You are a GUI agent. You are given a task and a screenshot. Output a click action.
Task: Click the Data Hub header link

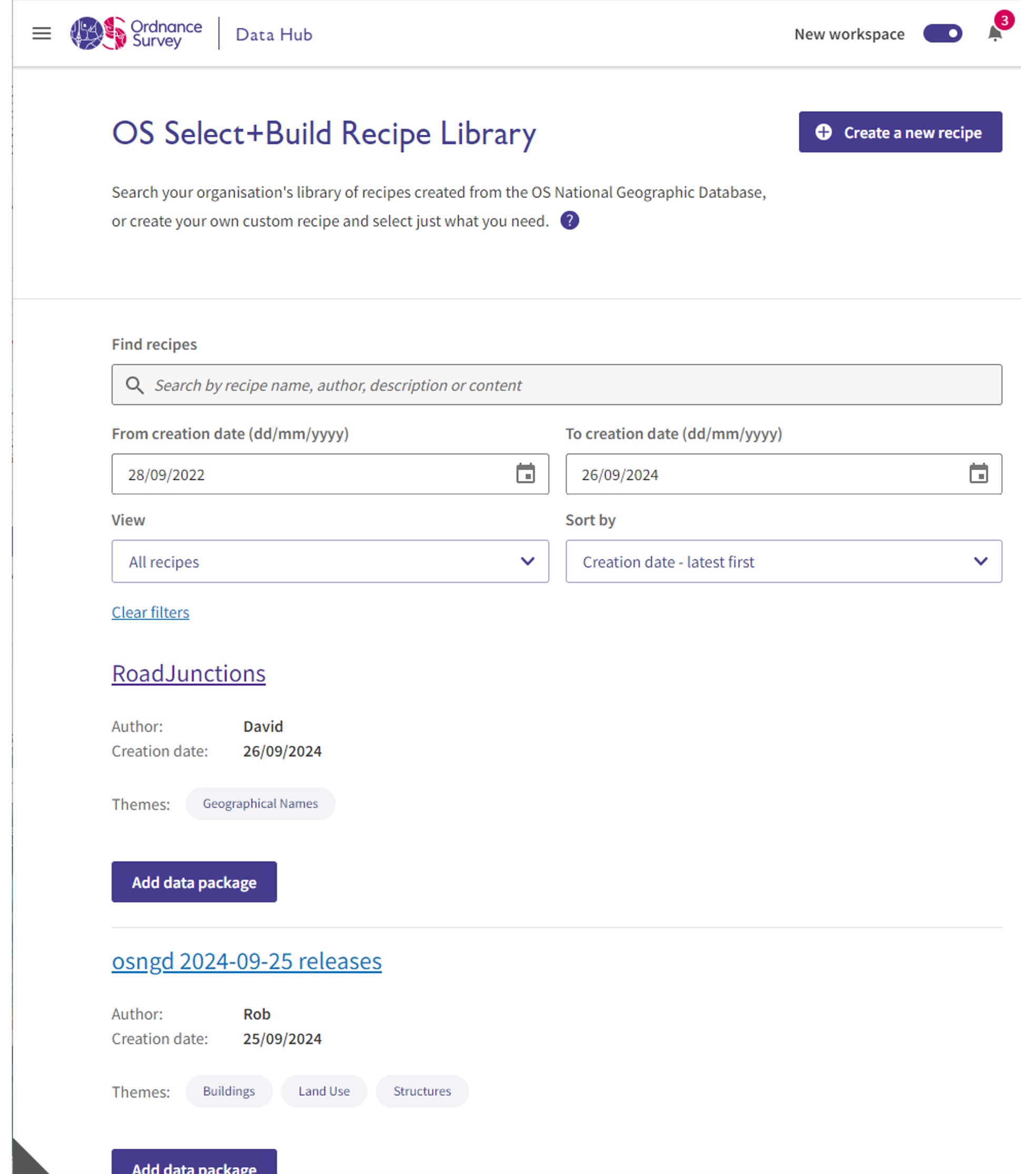(x=273, y=35)
